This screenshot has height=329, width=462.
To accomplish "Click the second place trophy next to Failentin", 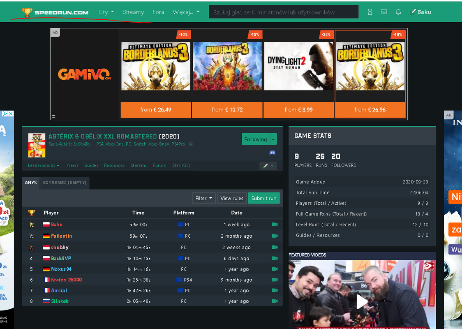I will 32,236.
